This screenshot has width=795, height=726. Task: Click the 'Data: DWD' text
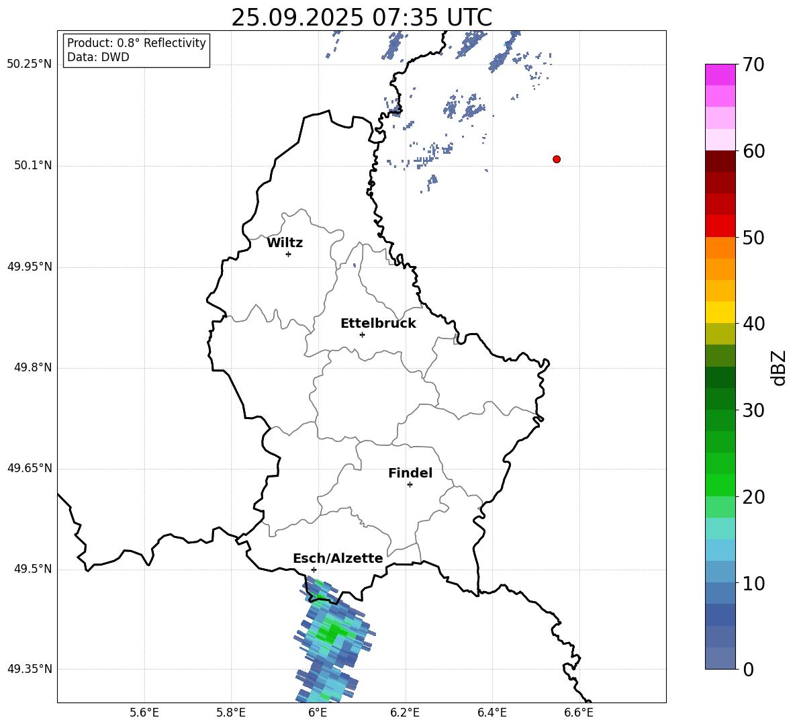[x=98, y=57]
